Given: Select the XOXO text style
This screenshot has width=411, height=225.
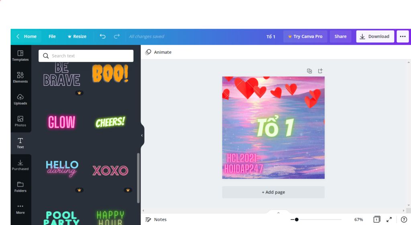Looking at the screenshot, I should [x=110, y=170].
